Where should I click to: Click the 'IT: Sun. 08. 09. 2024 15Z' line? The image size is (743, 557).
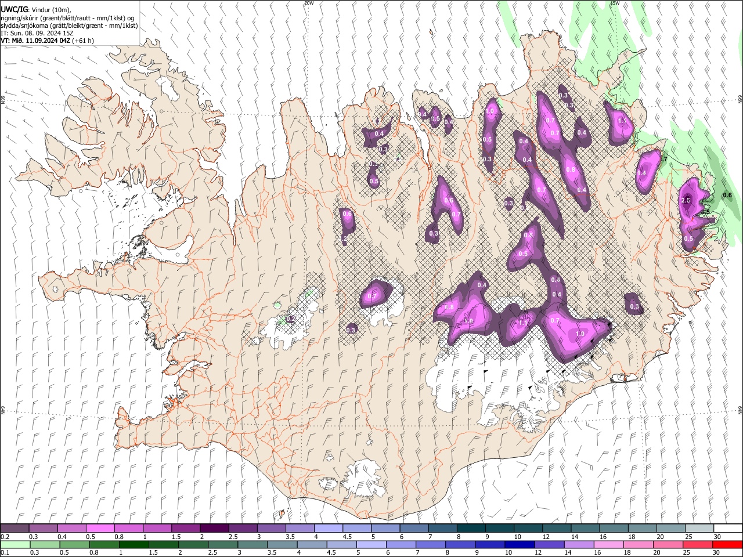[37, 33]
